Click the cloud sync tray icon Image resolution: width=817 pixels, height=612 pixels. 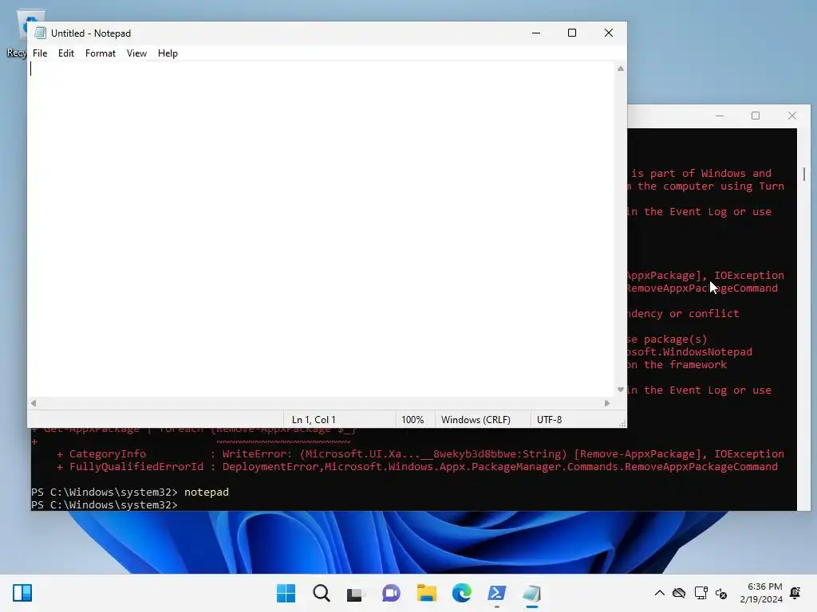pos(679,593)
